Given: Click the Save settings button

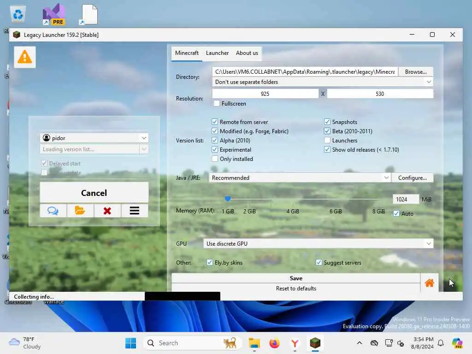Looking at the screenshot, I should point(296,278).
